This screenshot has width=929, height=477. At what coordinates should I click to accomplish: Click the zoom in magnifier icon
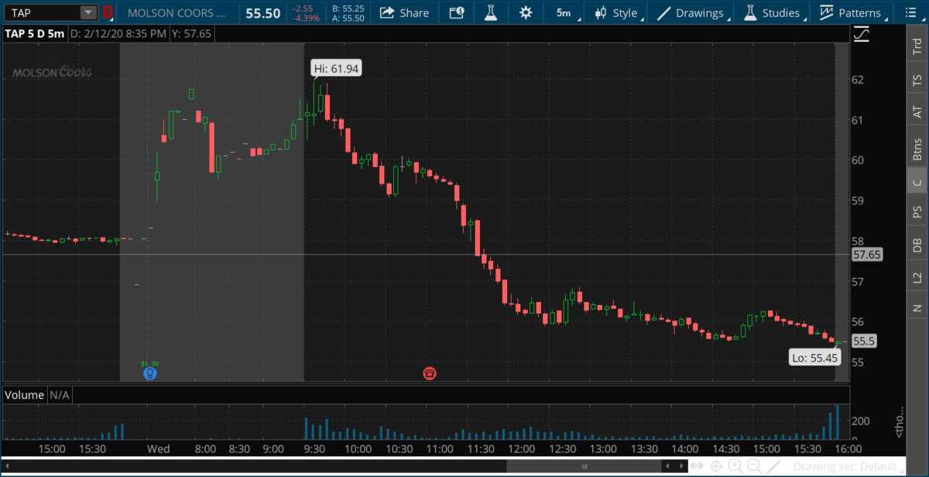click(x=735, y=466)
